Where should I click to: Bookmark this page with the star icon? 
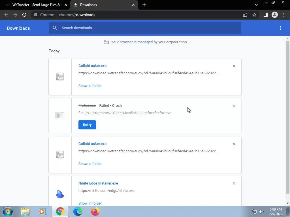(x=254, y=15)
